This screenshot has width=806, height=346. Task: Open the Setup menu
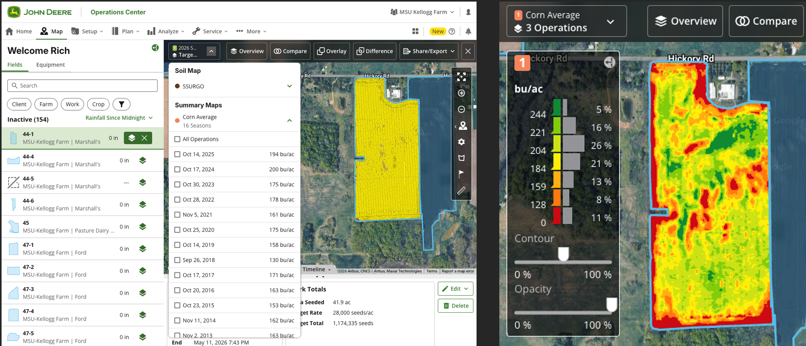tap(87, 31)
